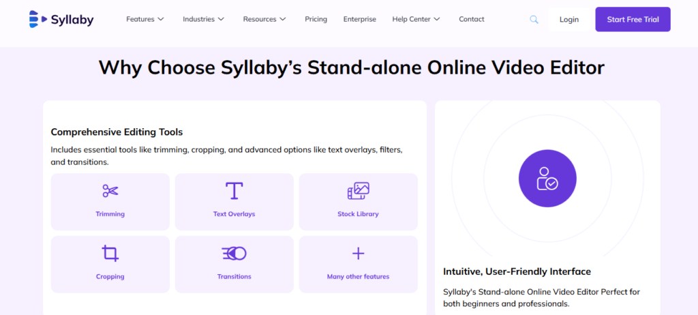
Task: Click the plus icon for more features
Action: (359, 254)
